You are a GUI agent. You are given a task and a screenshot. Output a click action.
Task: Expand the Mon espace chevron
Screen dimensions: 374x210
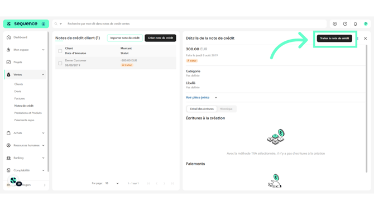coord(43,50)
